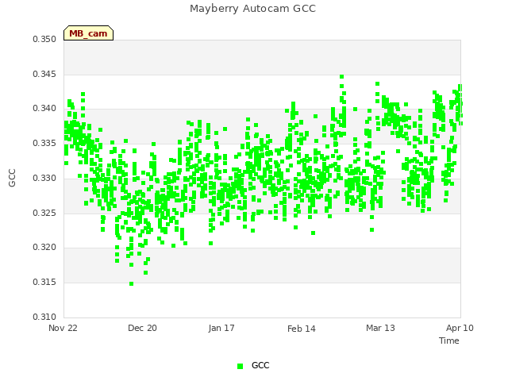Click the chart title Mayberry Autocam GCC
Screen dimensions: 508x381
(252, 9)
